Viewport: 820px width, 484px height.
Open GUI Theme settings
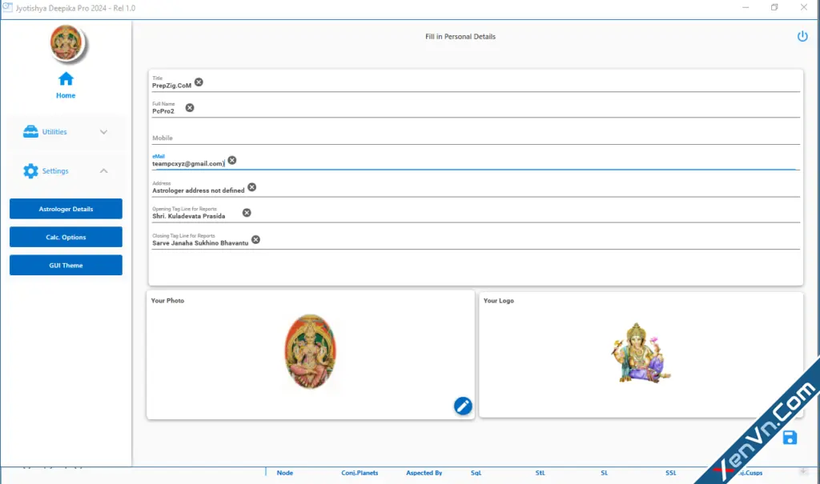(66, 266)
